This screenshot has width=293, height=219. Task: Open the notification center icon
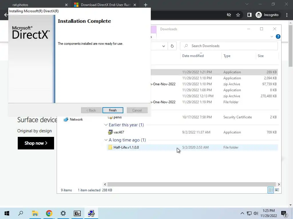tap(284, 213)
